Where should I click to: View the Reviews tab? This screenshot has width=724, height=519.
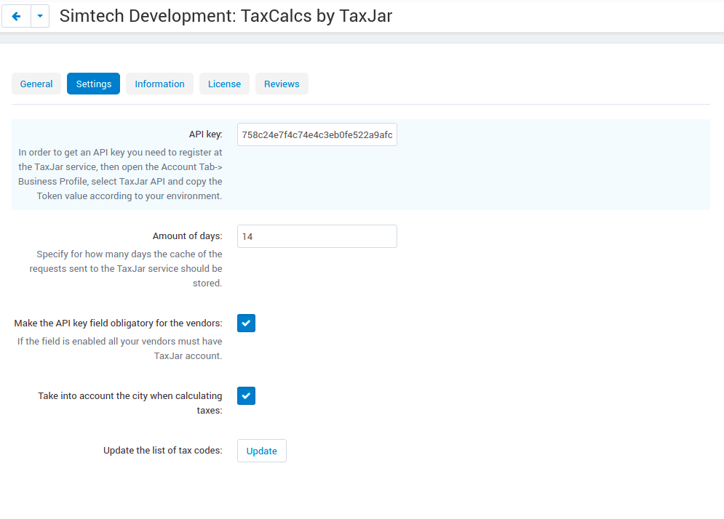(282, 84)
